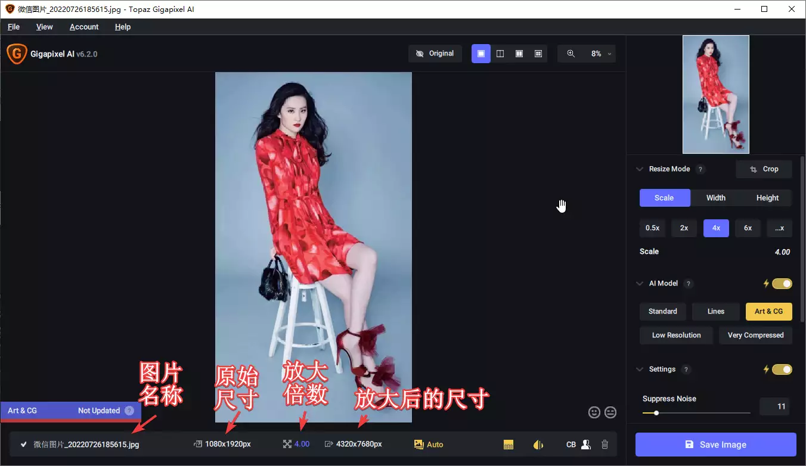806x466 pixels.
Task: Collapse the AI Model section
Action: (640, 284)
